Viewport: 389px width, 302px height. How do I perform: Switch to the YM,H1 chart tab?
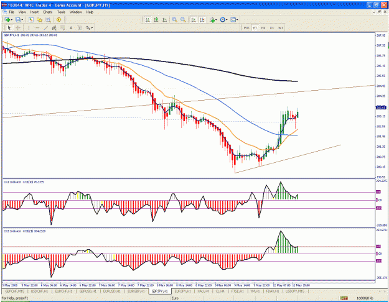[x=255, y=291]
